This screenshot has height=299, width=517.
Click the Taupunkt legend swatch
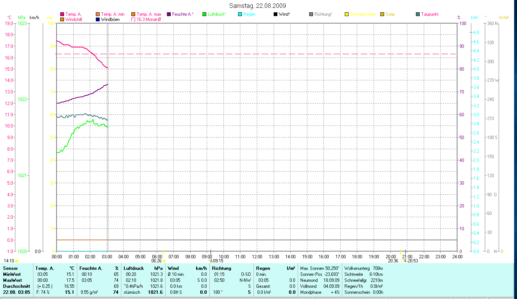[418, 14]
